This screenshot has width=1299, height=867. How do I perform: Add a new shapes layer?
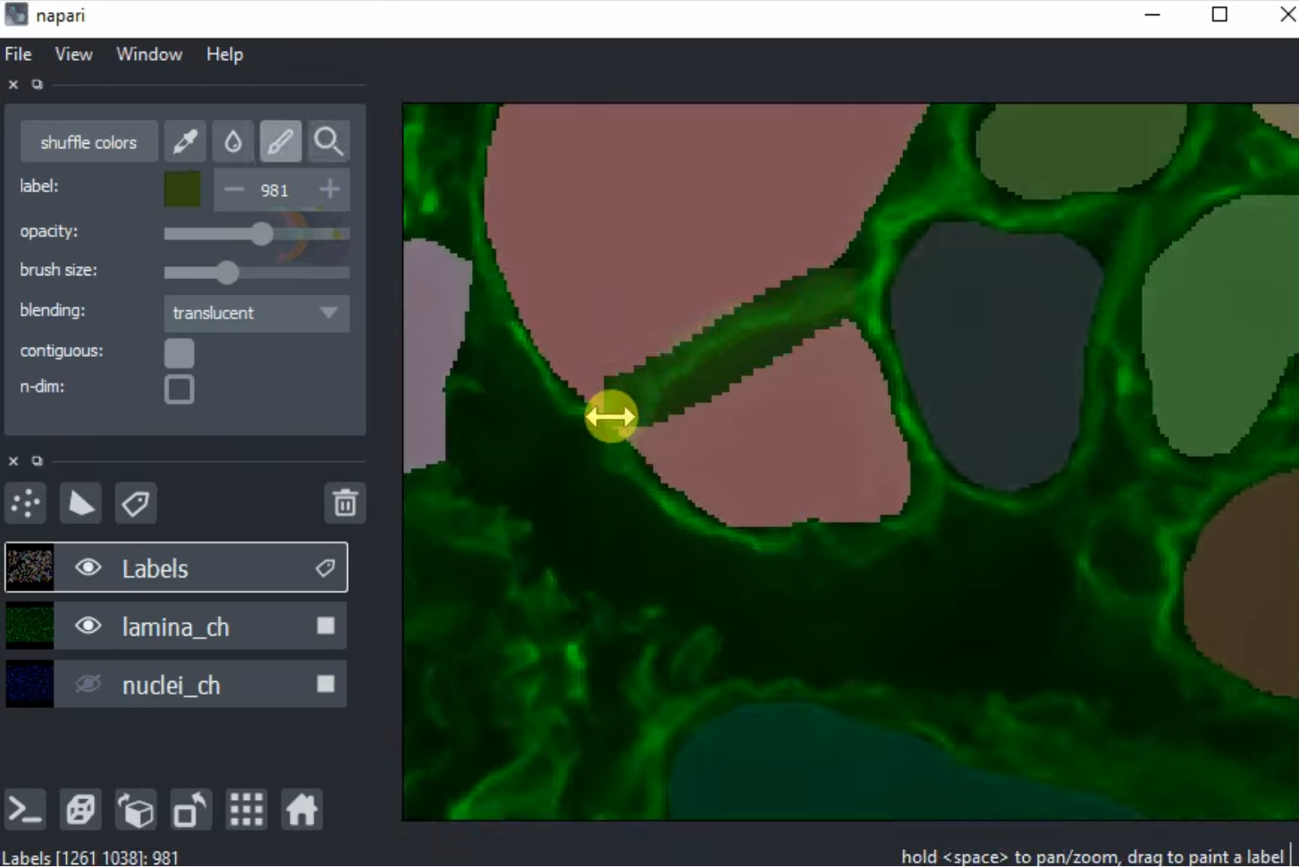(x=80, y=503)
